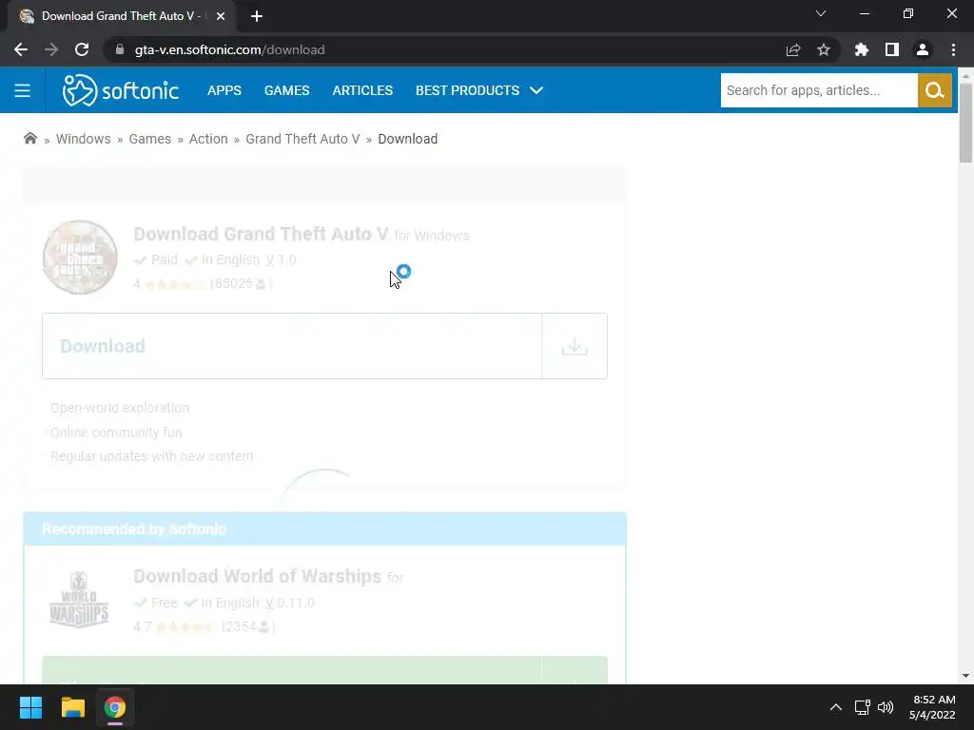Click the Softonic logo
This screenshot has height=730, width=974.
[x=121, y=90]
